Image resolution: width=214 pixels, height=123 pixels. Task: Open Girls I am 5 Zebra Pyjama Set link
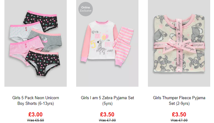107,100
